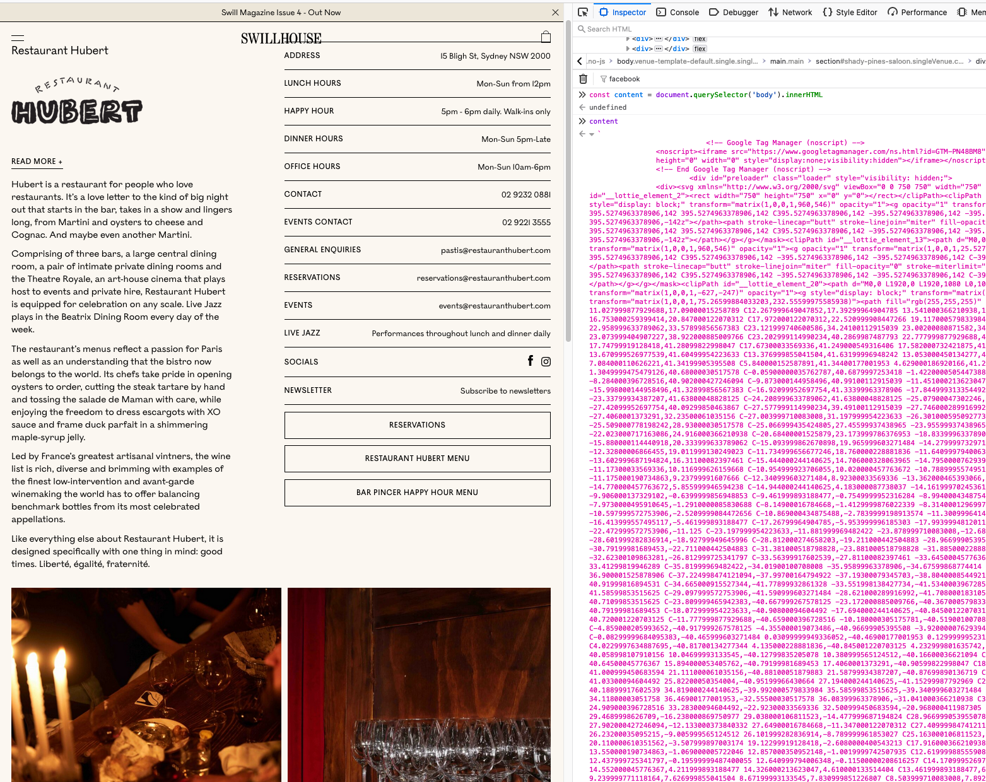
Task: Open the shopping bag cart icon
Action: pos(546,37)
